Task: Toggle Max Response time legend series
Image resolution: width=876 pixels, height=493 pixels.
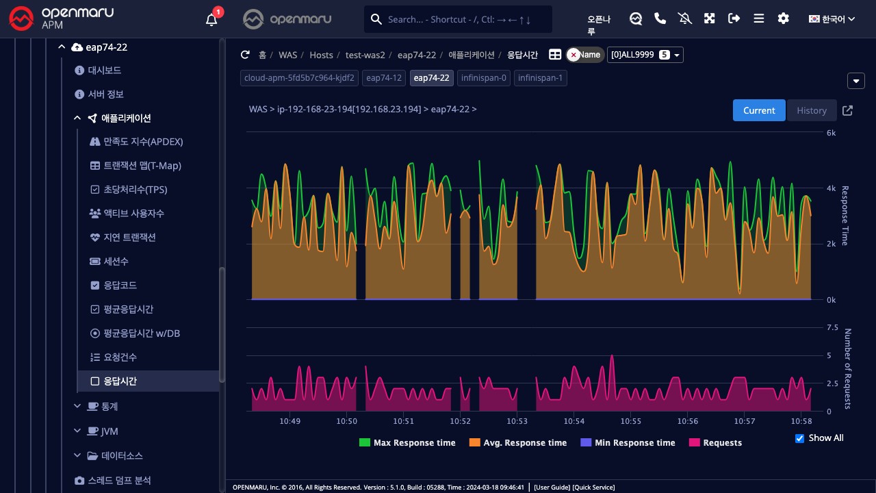Action: coord(407,443)
